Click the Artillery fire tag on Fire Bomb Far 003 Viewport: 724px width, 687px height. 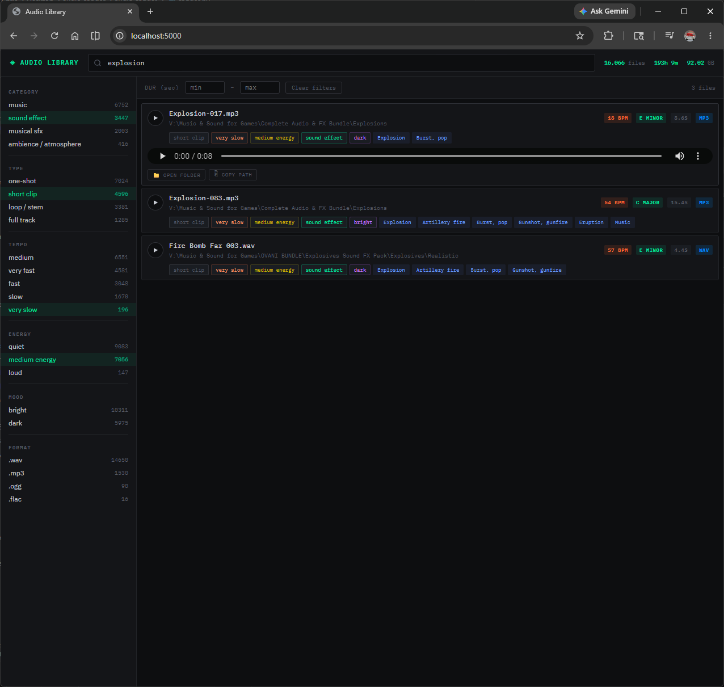pos(437,270)
